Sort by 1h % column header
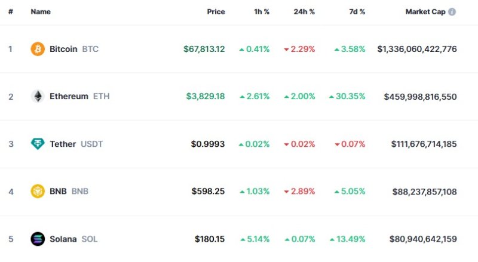This screenshot has width=478, height=262. click(x=262, y=12)
